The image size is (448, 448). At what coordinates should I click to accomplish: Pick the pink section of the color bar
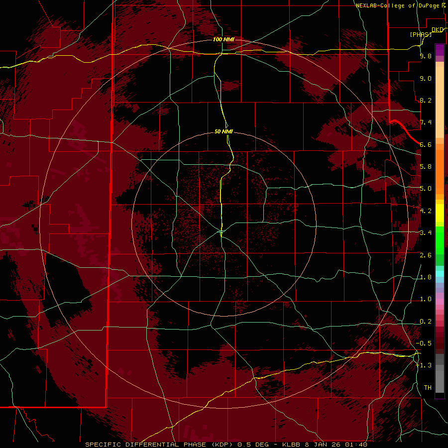tap(440, 302)
